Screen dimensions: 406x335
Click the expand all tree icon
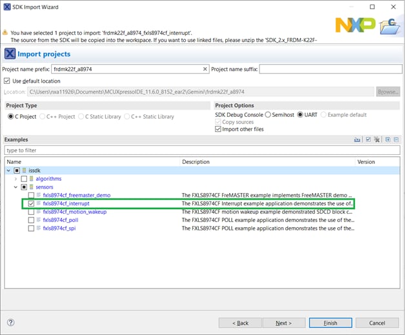(x=387, y=139)
